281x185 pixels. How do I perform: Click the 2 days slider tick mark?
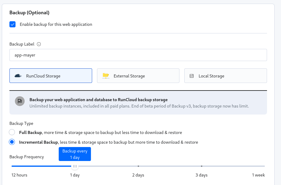138,166
